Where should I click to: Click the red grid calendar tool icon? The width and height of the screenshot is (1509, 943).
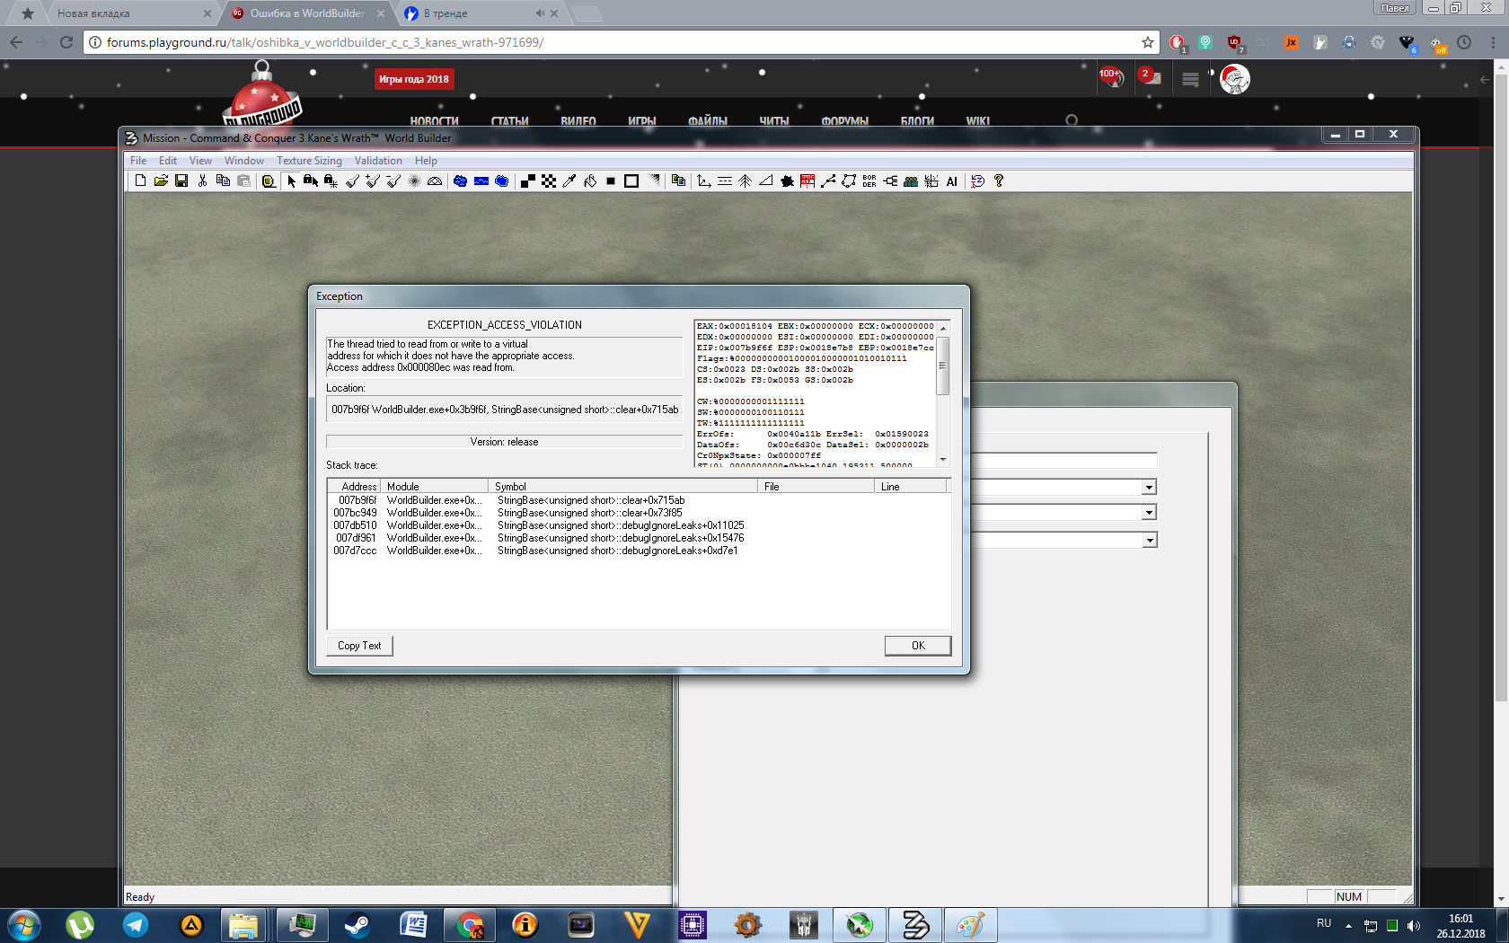pos(807,181)
